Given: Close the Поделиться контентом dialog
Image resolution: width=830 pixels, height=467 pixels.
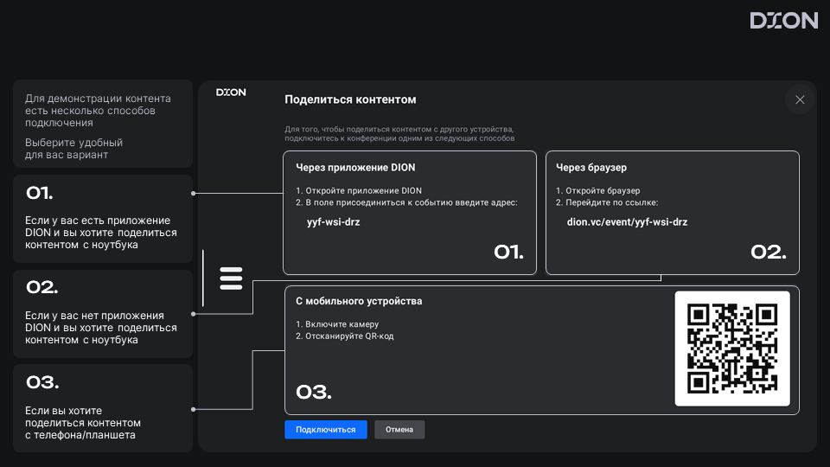Looking at the screenshot, I should [800, 99].
